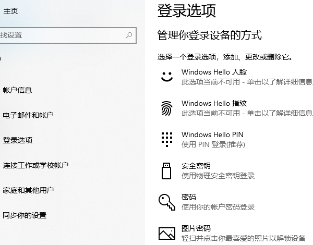Click the search magnifier icon

tap(129, 35)
